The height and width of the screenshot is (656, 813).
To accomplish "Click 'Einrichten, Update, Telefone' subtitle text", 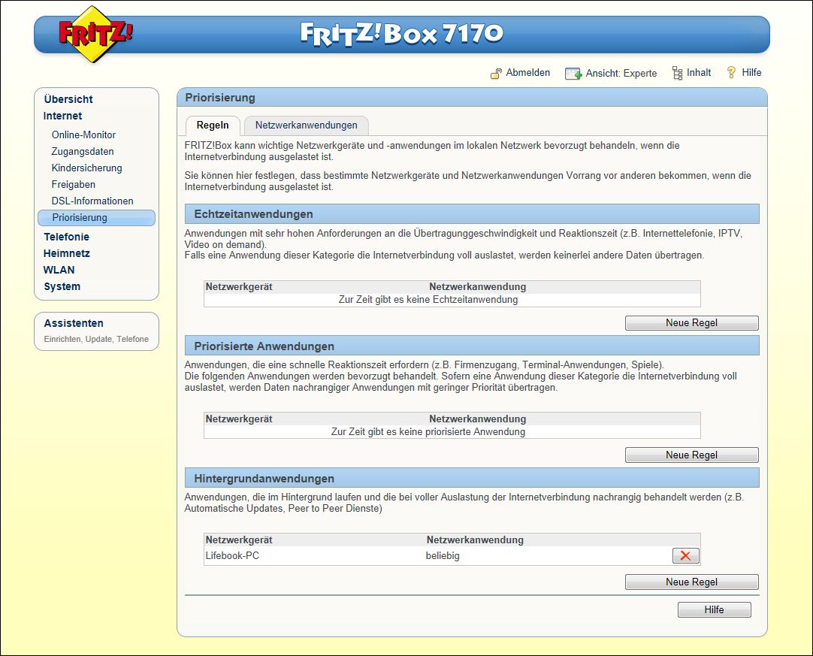I will 96,339.
